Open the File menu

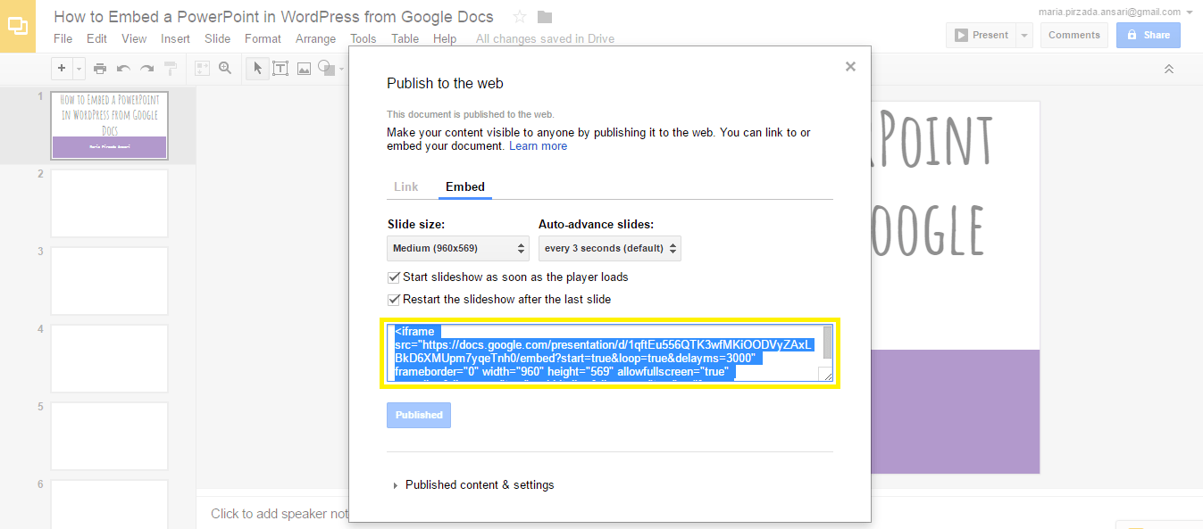click(x=63, y=38)
